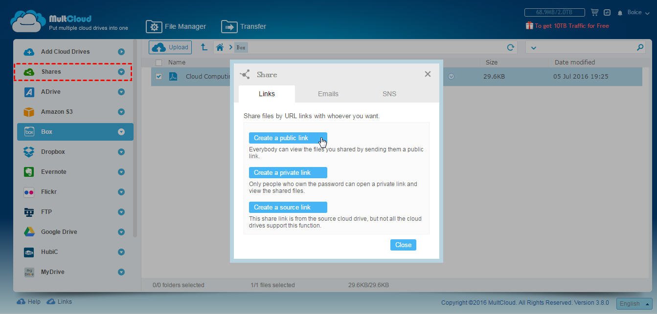The image size is (657, 314).
Task: Select the HubiC icon
Action: tap(29, 252)
